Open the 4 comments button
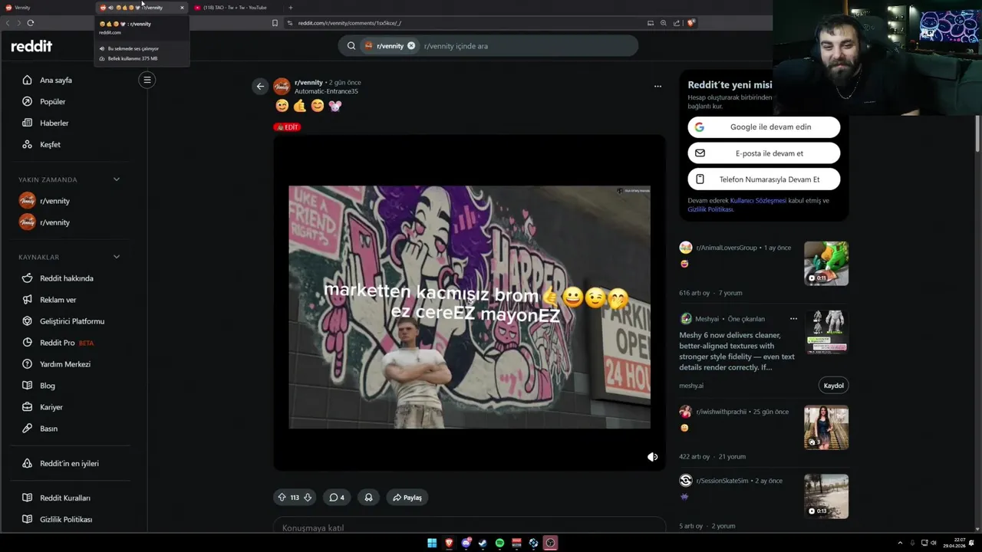This screenshot has width=982, height=552. tap(337, 498)
